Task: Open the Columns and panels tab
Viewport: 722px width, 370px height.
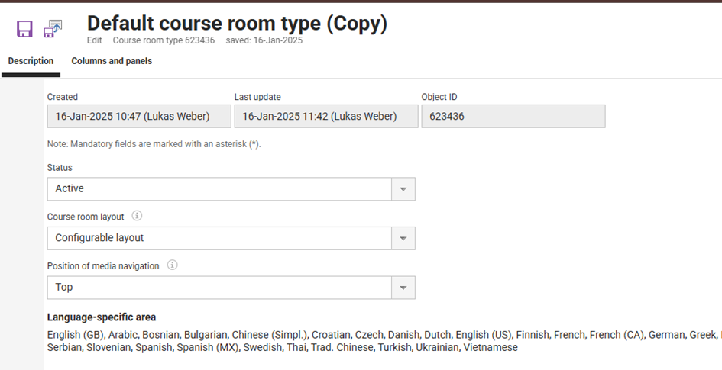Action: pyautogui.click(x=112, y=61)
